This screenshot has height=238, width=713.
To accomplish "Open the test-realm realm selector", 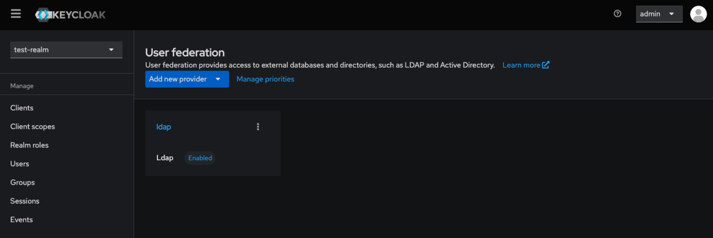I will point(67,50).
